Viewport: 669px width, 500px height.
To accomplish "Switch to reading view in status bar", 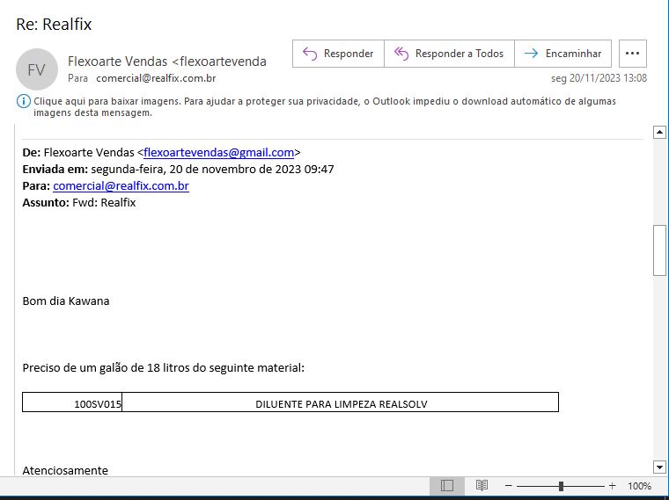I will pos(482,486).
